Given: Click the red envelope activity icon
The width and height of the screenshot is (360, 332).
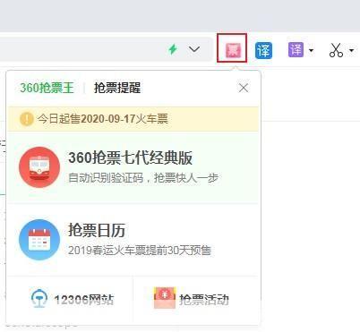Looking at the screenshot, I should pyautogui.click(x=165, y=298).
